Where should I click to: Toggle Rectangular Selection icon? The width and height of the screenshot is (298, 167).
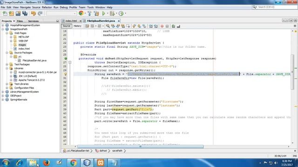(128, 26)
